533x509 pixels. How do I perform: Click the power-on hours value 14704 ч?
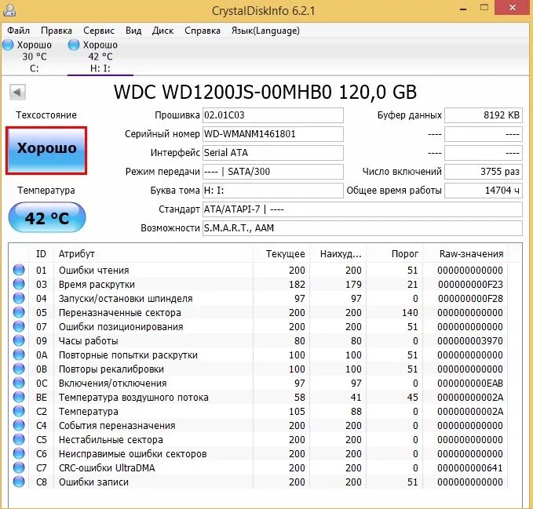tap(484, 191)
